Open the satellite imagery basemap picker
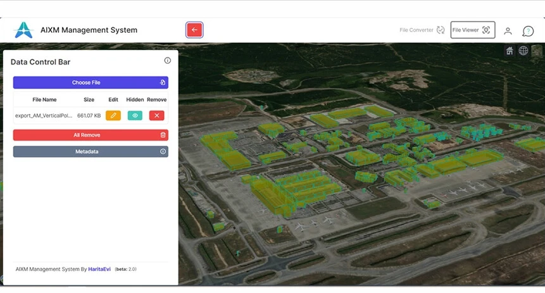Image resolution: width=545 pixels, height=293 pixels. click(x=537, y=51)
